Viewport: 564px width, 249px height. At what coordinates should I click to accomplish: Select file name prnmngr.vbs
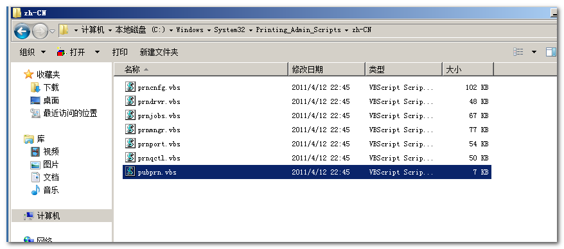click(159, 130)
